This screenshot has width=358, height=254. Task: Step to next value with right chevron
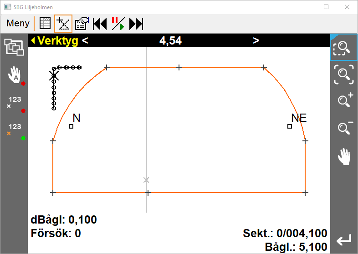click(256, 41)
